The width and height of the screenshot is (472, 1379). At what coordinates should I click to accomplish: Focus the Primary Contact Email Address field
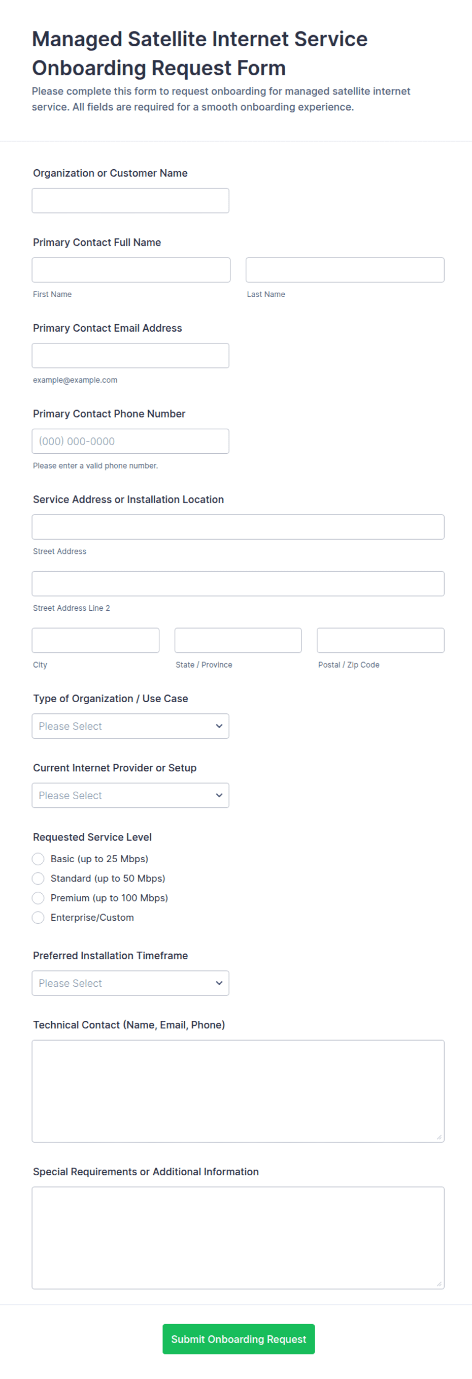coord(130,356)
